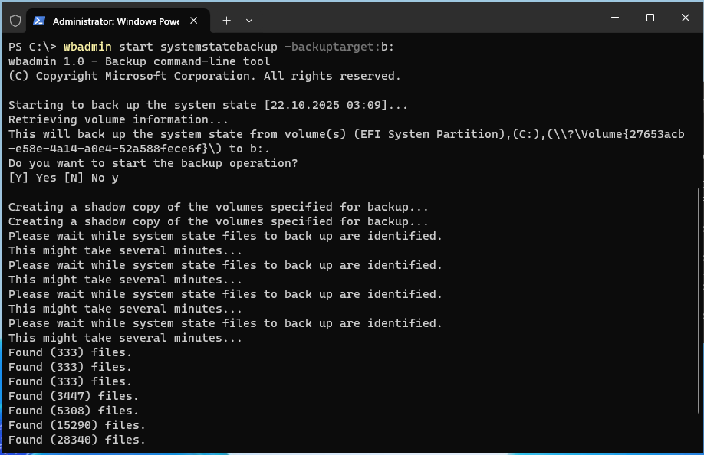
Task: Click the administrator shield icon
Action: 15,21
